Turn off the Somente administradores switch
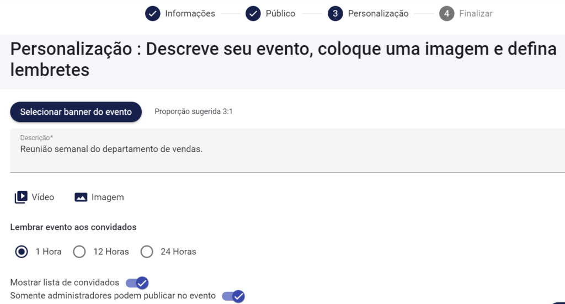The width and height of the screenshot is (565, 304). point(233,296)
